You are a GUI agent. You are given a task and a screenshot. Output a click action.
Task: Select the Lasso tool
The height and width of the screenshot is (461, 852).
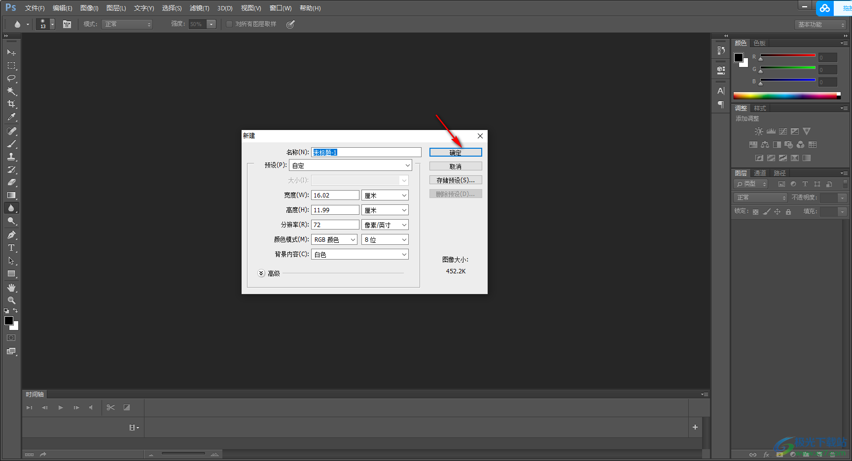pos(11,78)
